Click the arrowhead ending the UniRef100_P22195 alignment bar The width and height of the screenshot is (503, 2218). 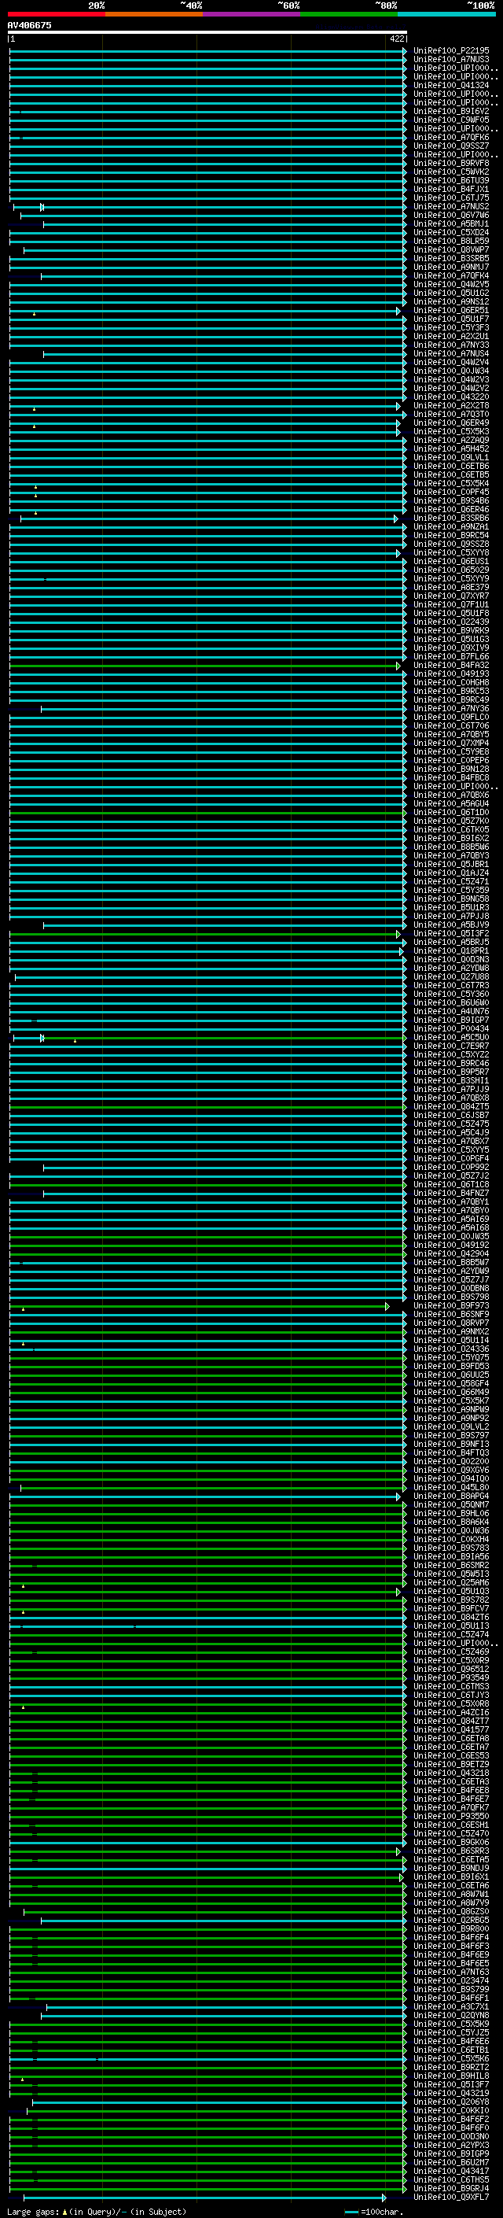[404, 52]
